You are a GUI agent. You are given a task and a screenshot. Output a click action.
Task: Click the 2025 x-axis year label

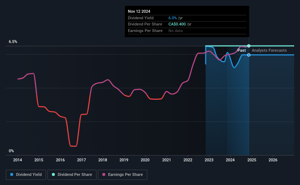tap(252, 160)
